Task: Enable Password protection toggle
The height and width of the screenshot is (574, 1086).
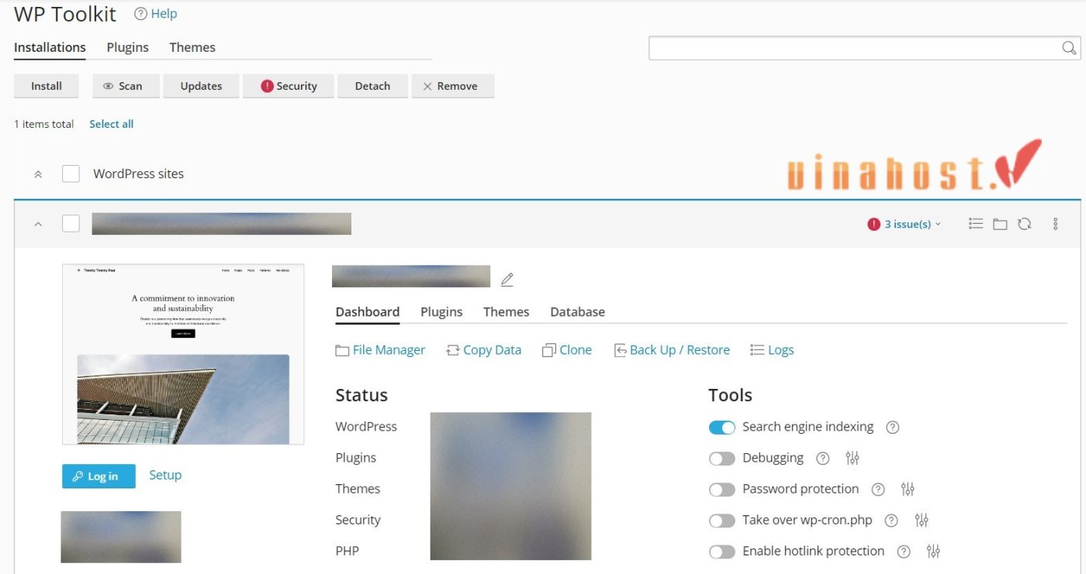Action: pos(722,489)
